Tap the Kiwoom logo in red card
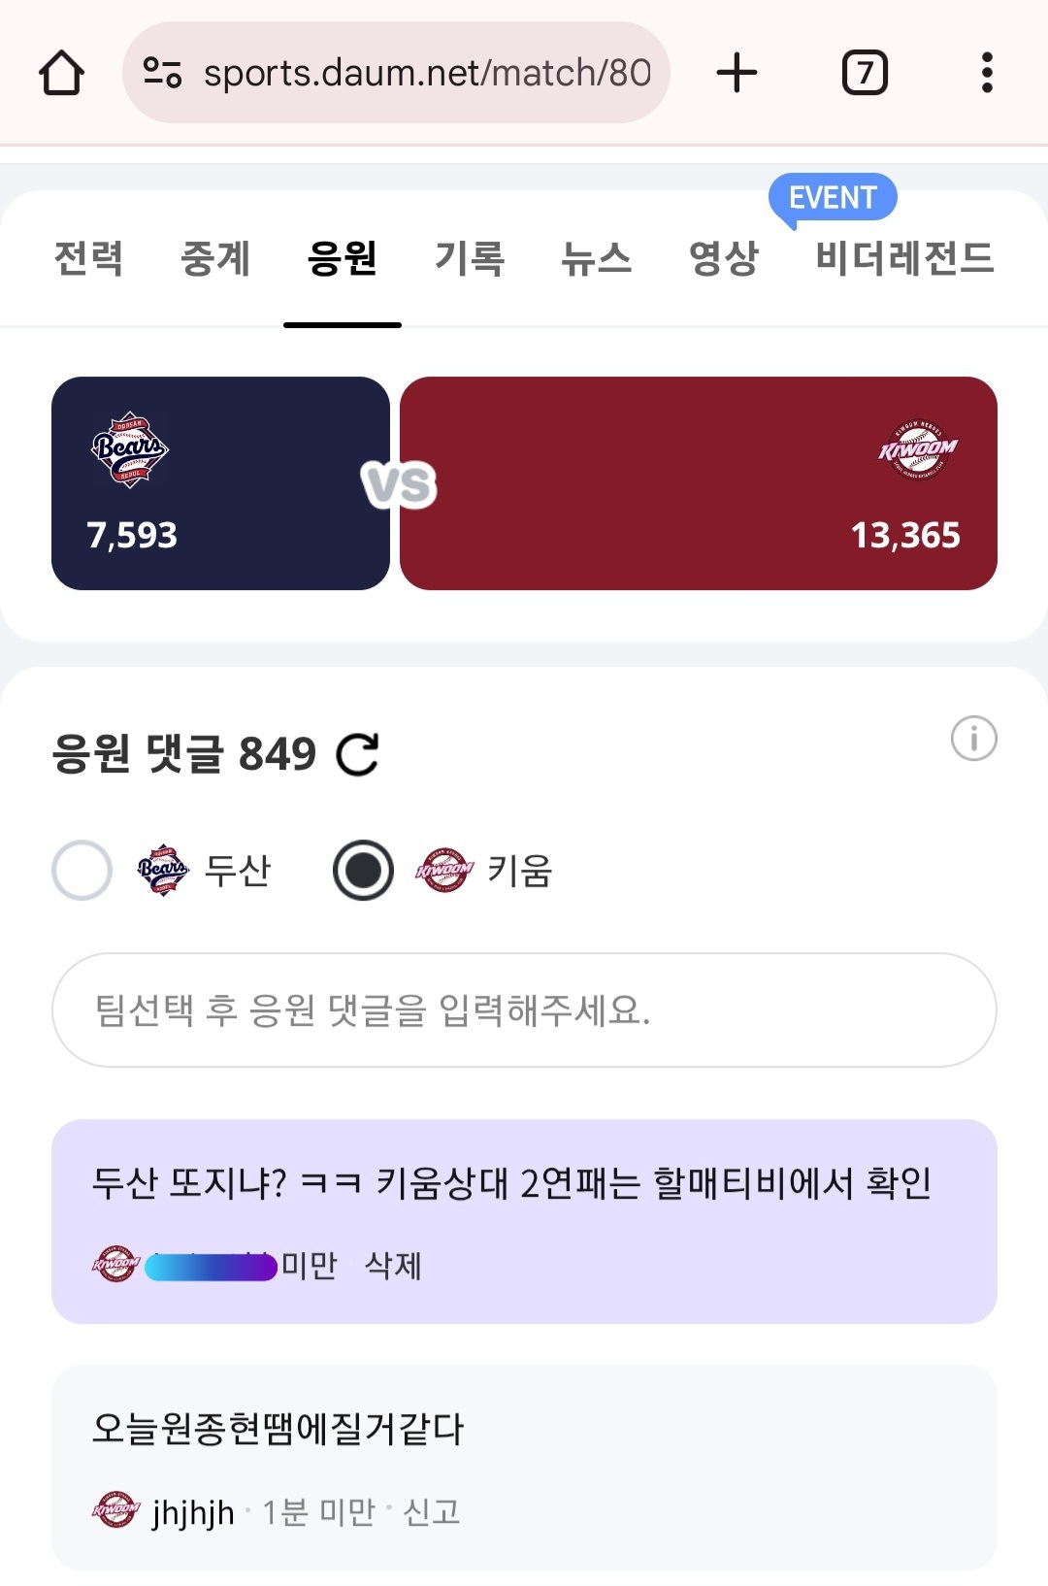Screen dimensions: 1048x1586 (917, 449)
